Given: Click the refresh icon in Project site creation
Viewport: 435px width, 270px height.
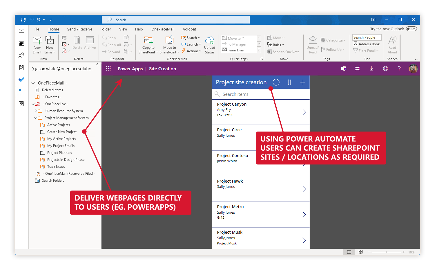Looking at the screenshot, I should [x=276, y=82].
